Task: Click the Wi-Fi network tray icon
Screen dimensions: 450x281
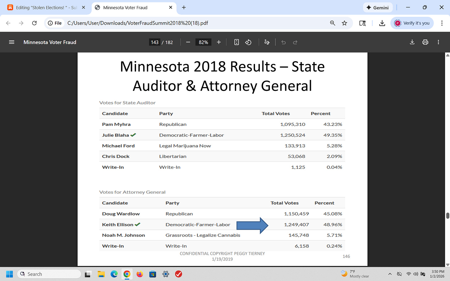Action: click(409, 274)
